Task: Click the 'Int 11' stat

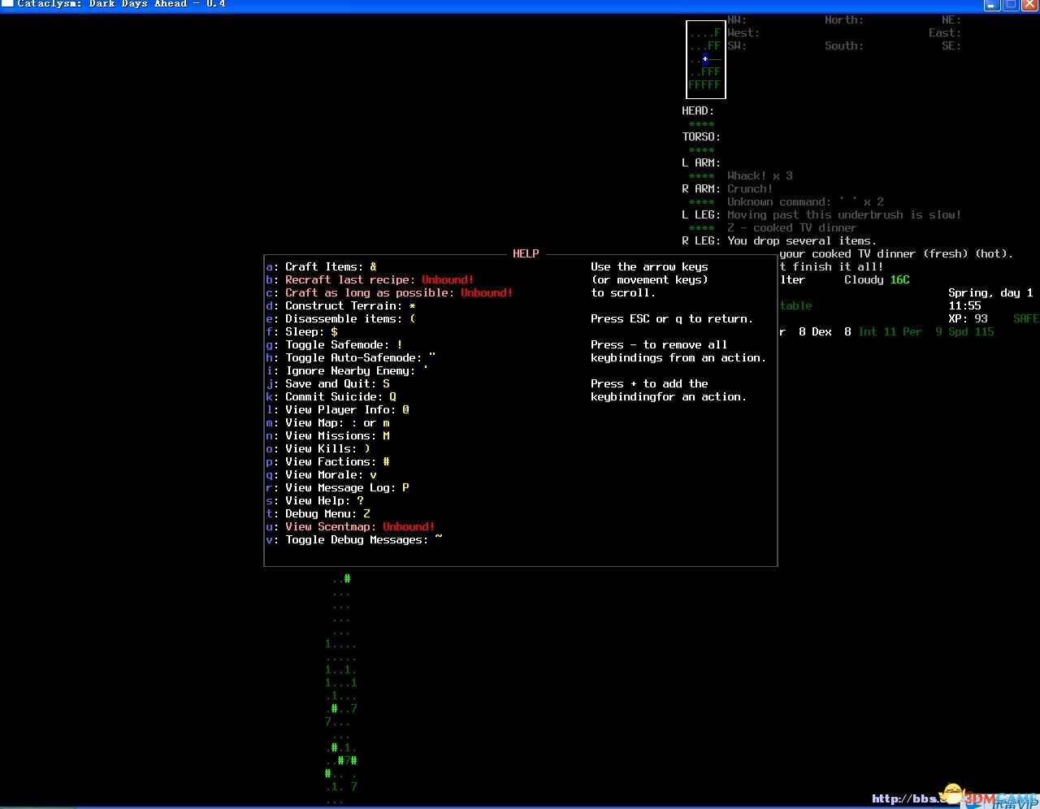Action: pyautogui.click(x=877, y=331)
